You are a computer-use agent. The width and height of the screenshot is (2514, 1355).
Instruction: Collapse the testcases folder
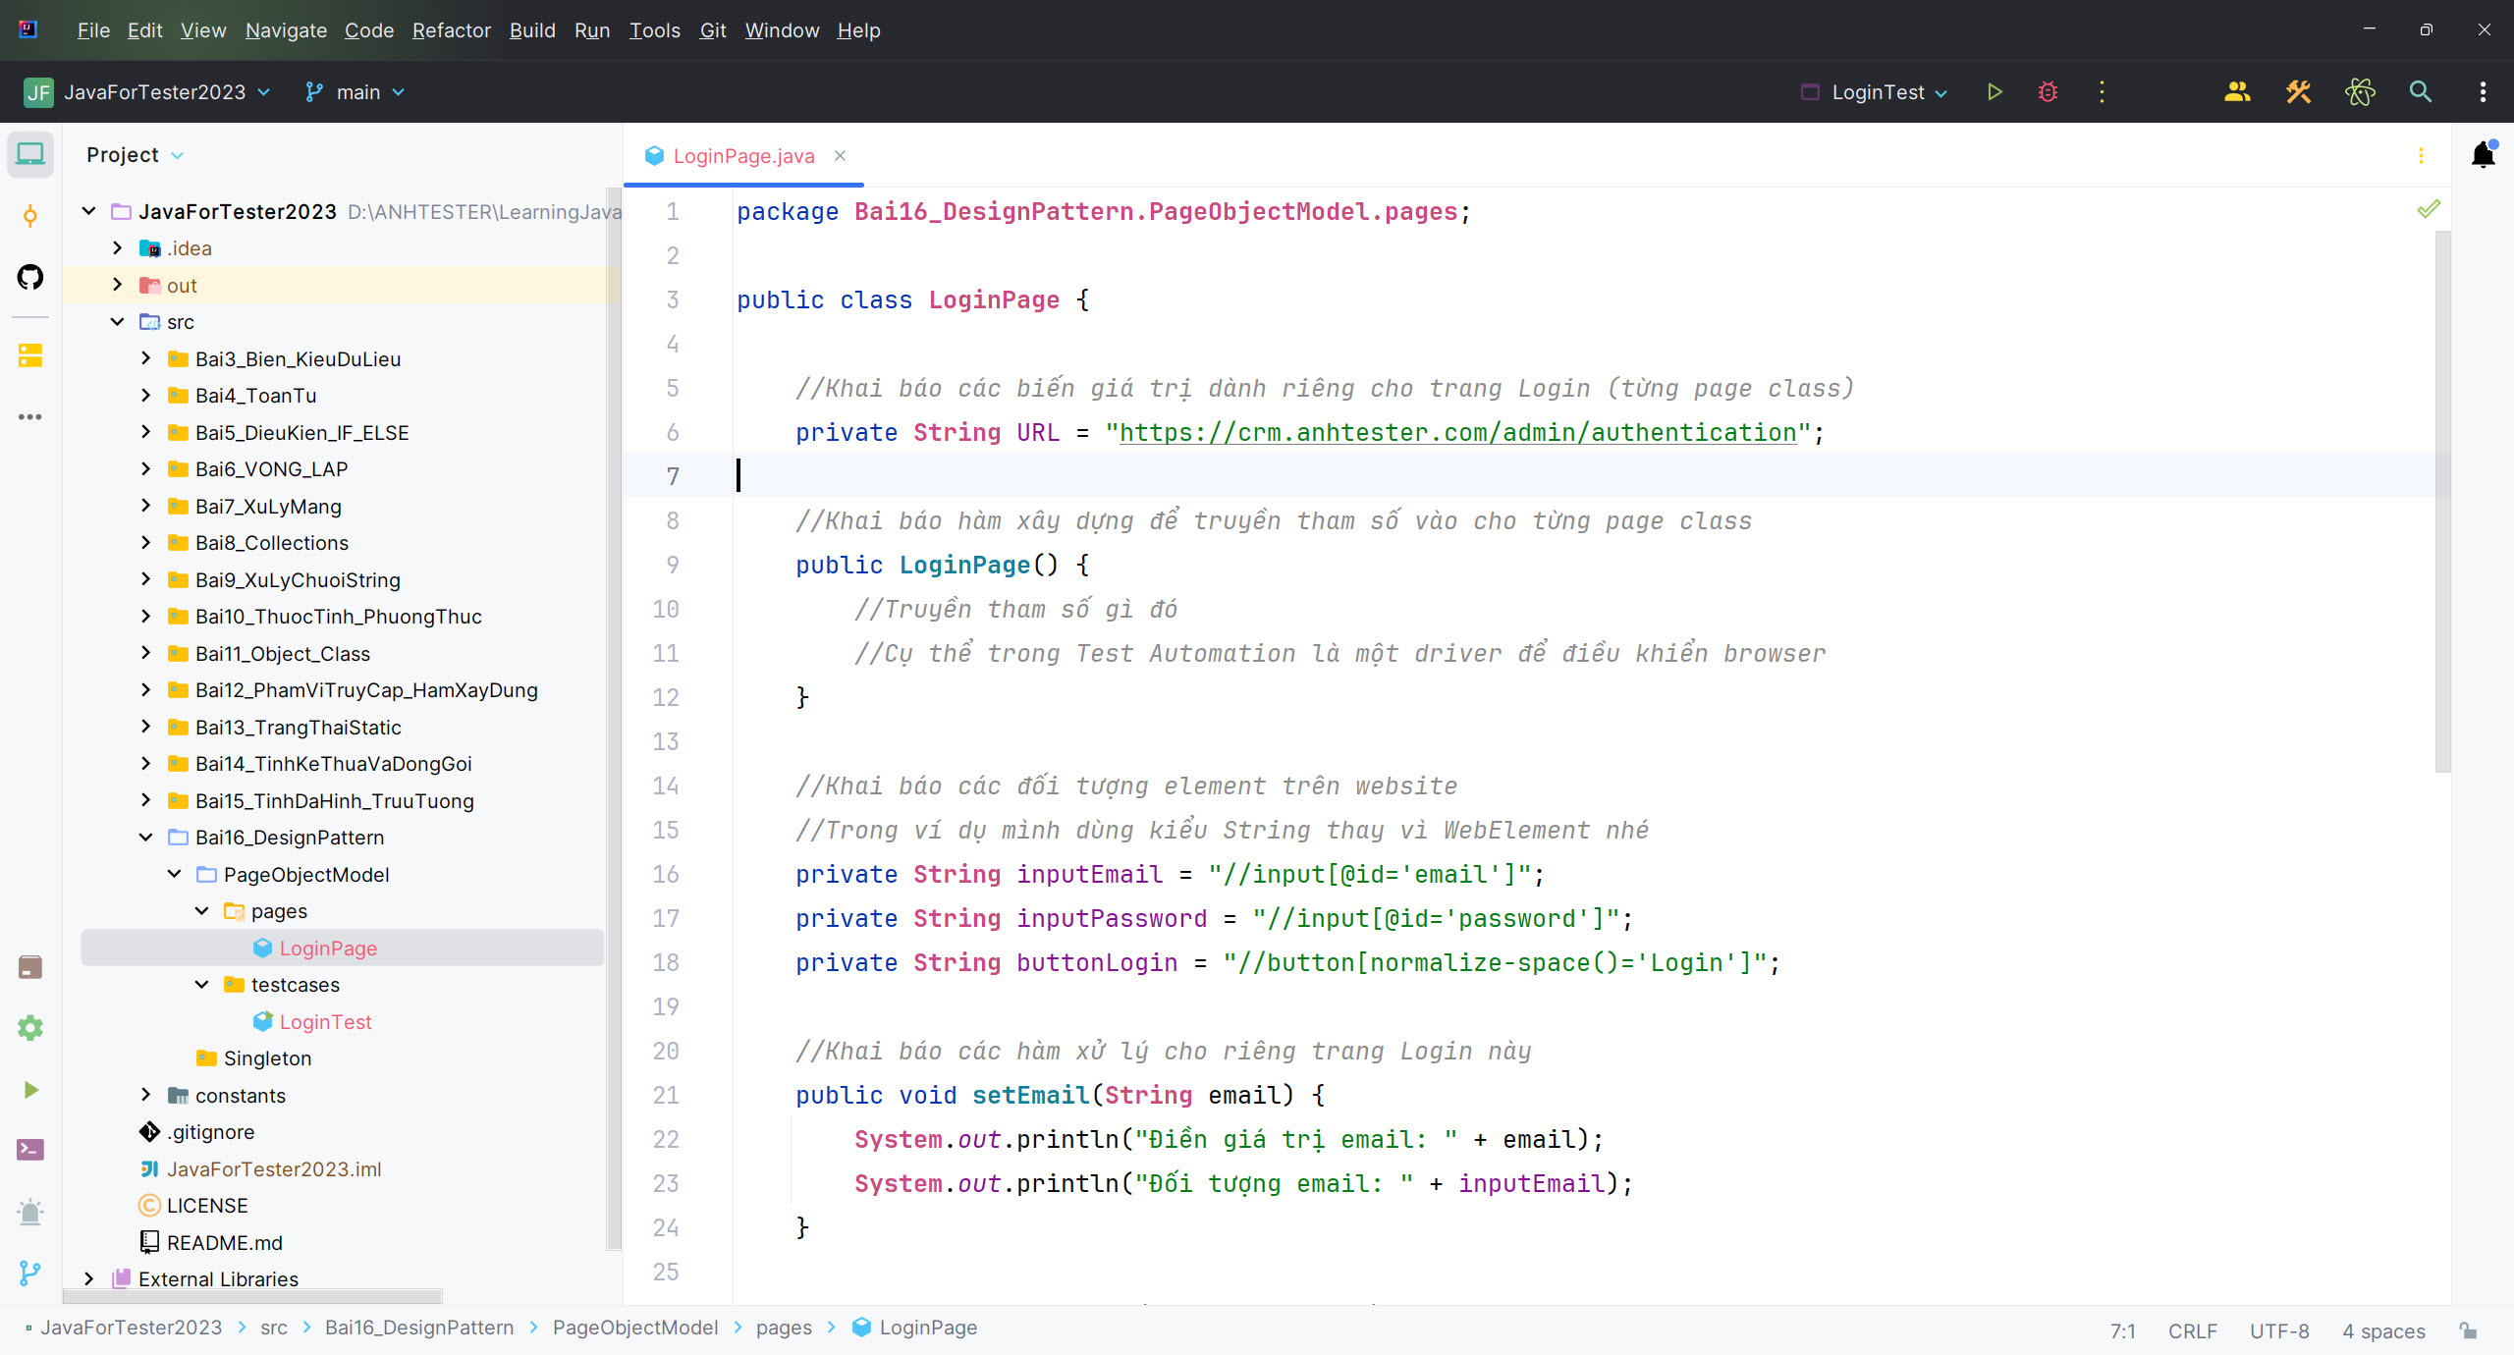click(x=201, y=985)
